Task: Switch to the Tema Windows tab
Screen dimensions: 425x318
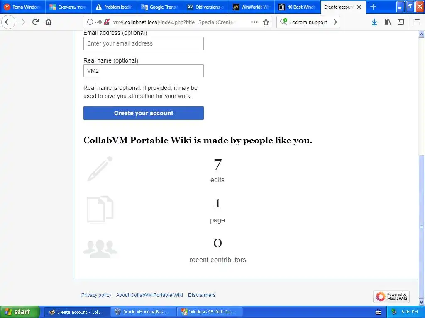Action: [22, 7]
